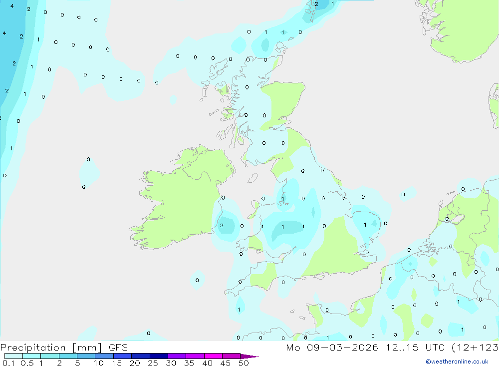Select the 2 to 5 mm legend swatch
This screenshot has width=499, height=366.
pyautogui.click(x=68, y=356)
